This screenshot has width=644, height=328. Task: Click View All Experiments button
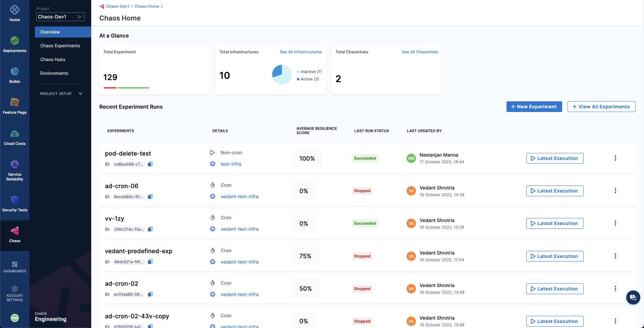(601, 107)
